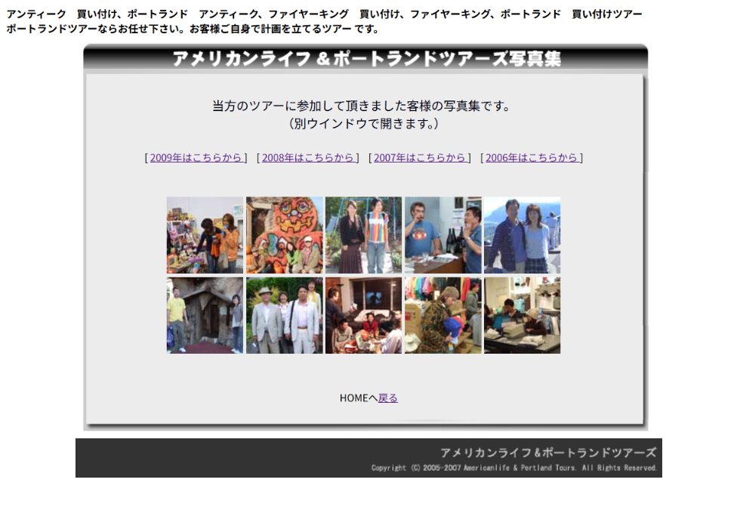Select photo of shopper in camouflage jacket
This screenshot has width=737, height=529.
click(x=443, y=315)
